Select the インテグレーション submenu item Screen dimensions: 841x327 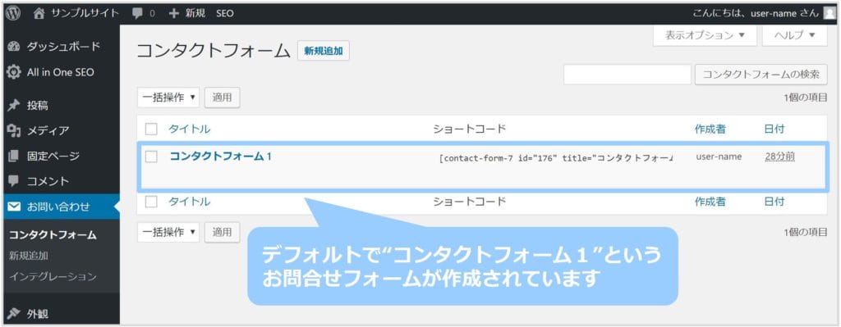coord(53,277)
